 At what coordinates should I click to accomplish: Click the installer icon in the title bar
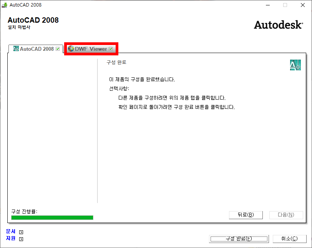click(x=4, y=5)
